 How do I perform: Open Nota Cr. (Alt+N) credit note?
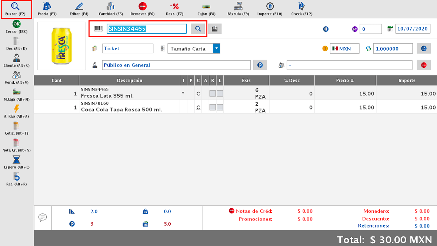(16, 145)
